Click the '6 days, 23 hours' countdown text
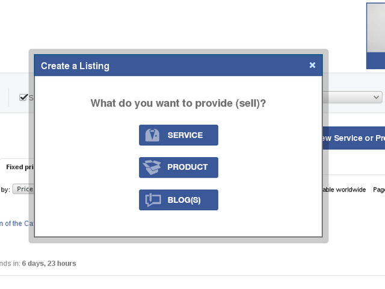 tap(49, 264)
